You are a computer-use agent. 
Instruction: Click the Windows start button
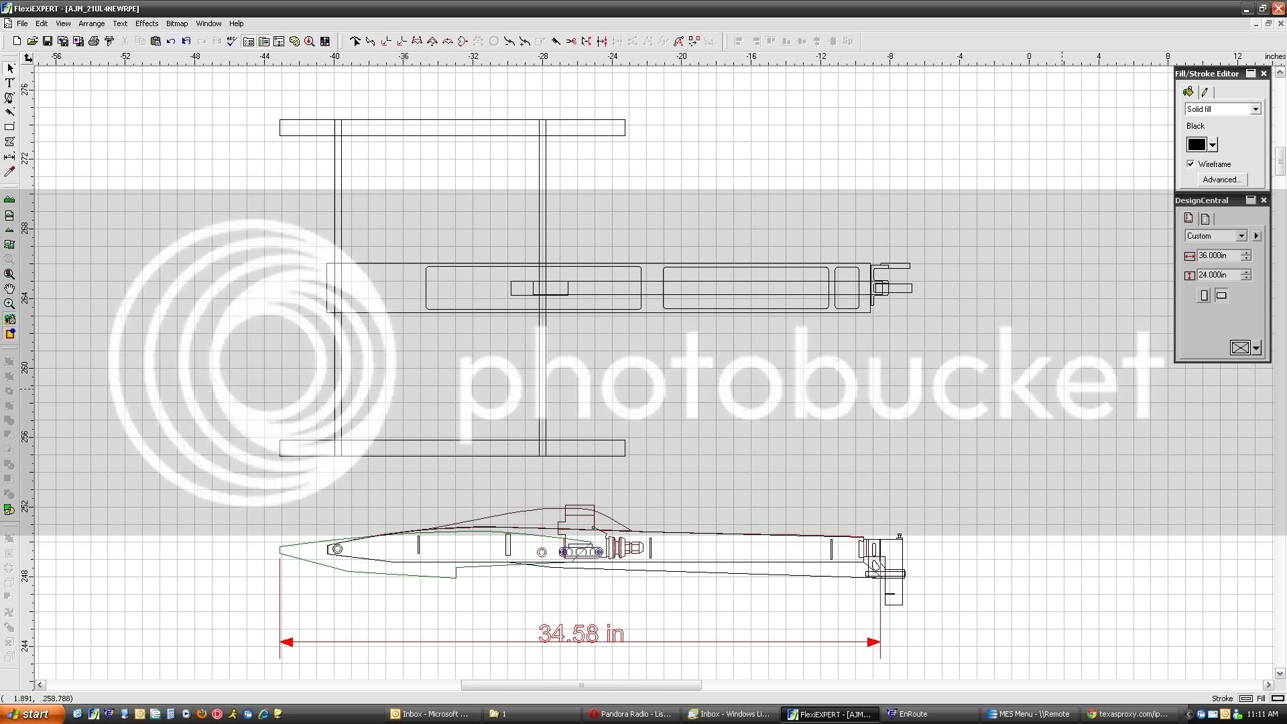pos(32,714)
